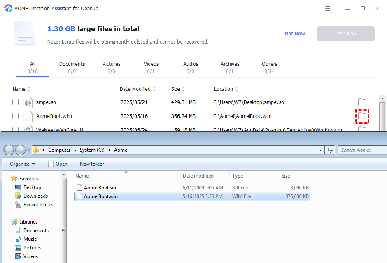Select AomeiBoot.sdi file name in Explorer
The height and width of the screenshot is (263, 387).
tap(100, 188)
